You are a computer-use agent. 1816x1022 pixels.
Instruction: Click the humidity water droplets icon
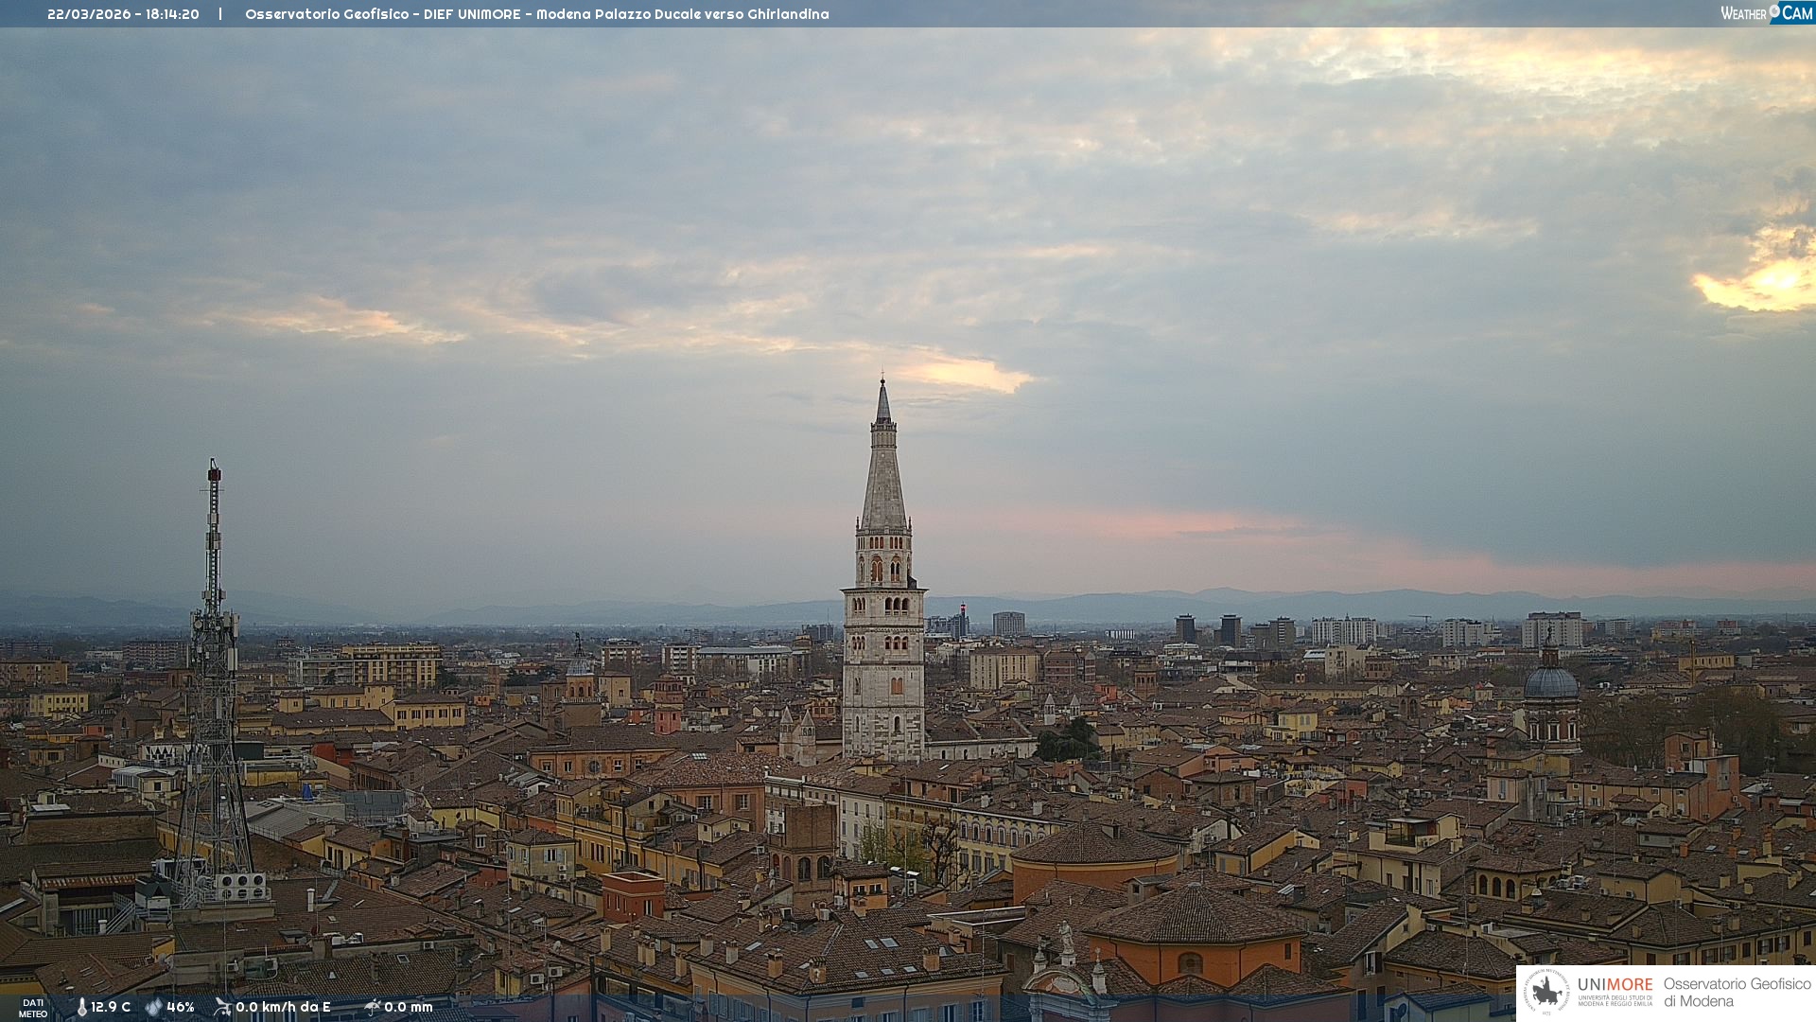[153, 1007]
